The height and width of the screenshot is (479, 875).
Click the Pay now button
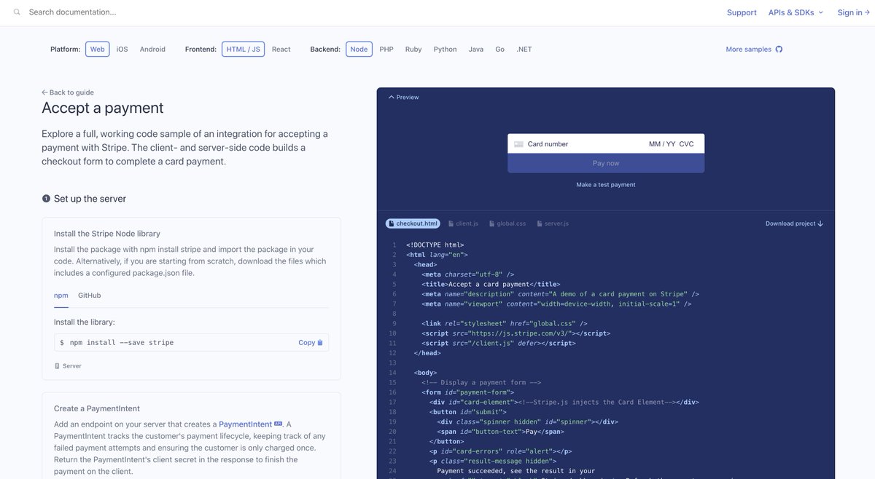pos(606,163)
